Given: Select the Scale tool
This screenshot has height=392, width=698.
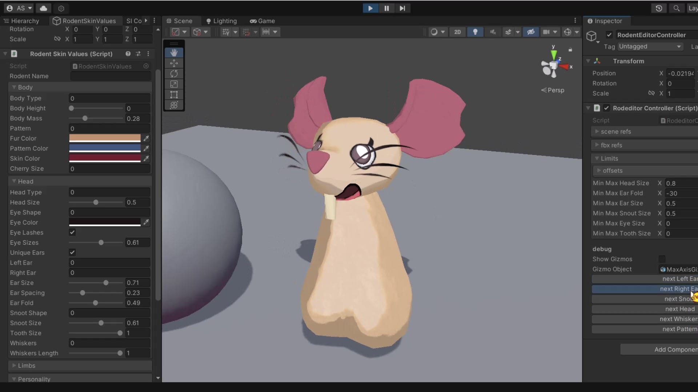Looking at the screenshot, I should pos(174,84).
